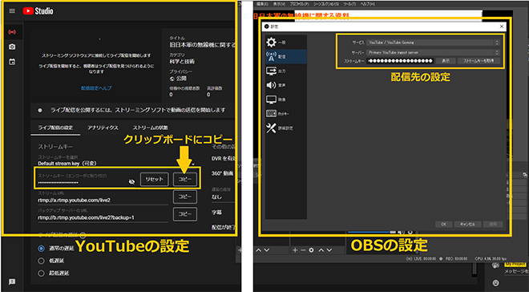Copy the backup server URL with コピー button
This screenshot has height=292, width=529.
(x=185, y=214)
